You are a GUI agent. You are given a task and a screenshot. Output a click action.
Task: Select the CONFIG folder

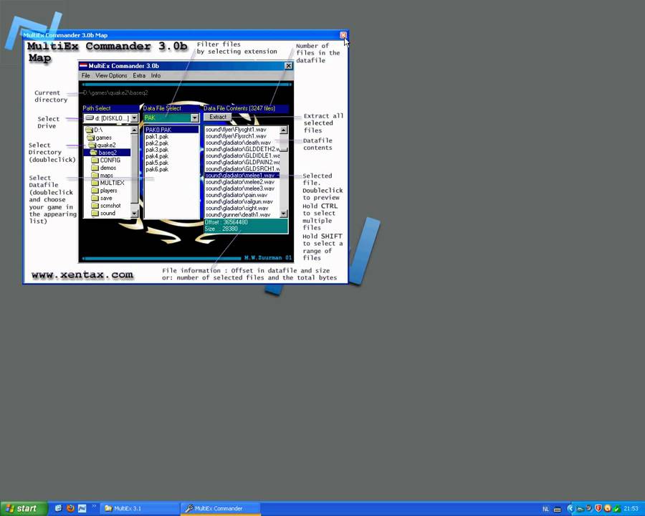[106, 161]
